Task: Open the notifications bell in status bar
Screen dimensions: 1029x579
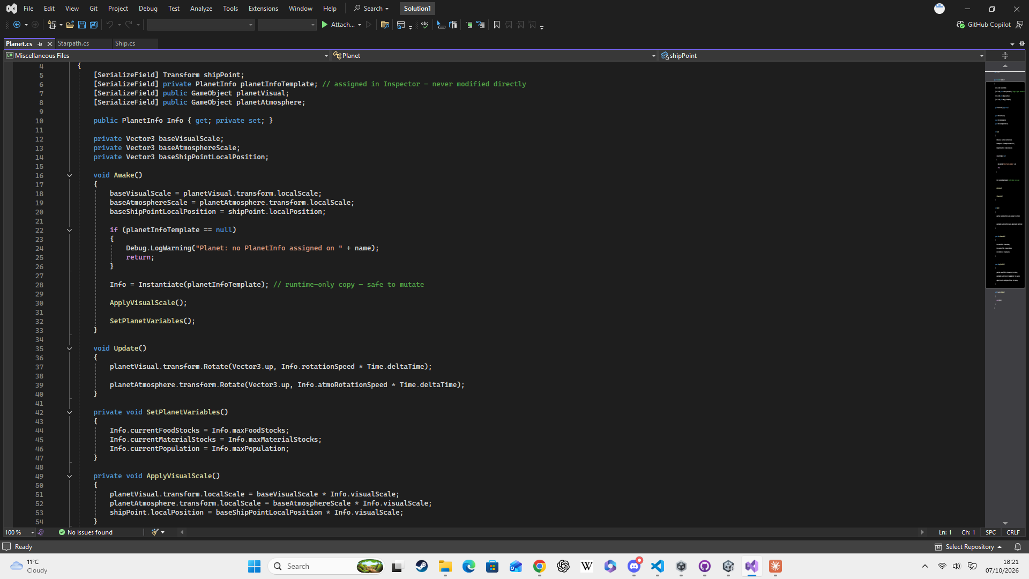Action: coord(1018,547)
